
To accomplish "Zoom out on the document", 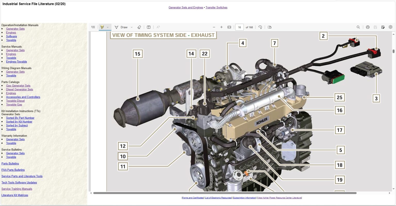I will click(x=214, y=27).
